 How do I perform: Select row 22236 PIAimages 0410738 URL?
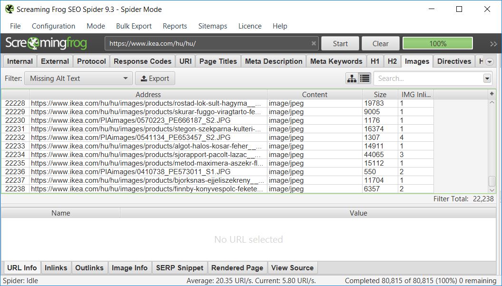point(217,172)
